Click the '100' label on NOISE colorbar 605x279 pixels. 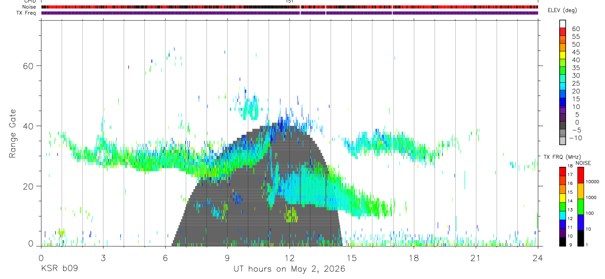point(590,213)
